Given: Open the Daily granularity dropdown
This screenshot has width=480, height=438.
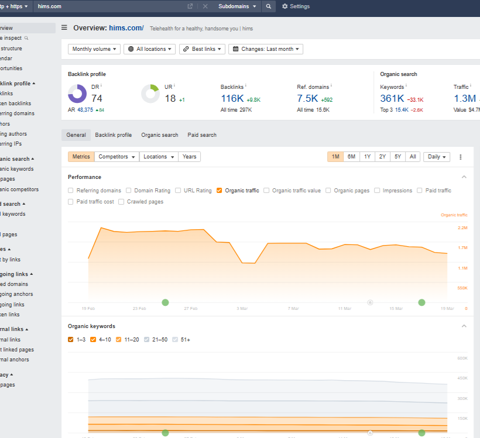Looking at the screenshot, I should 437,157.
